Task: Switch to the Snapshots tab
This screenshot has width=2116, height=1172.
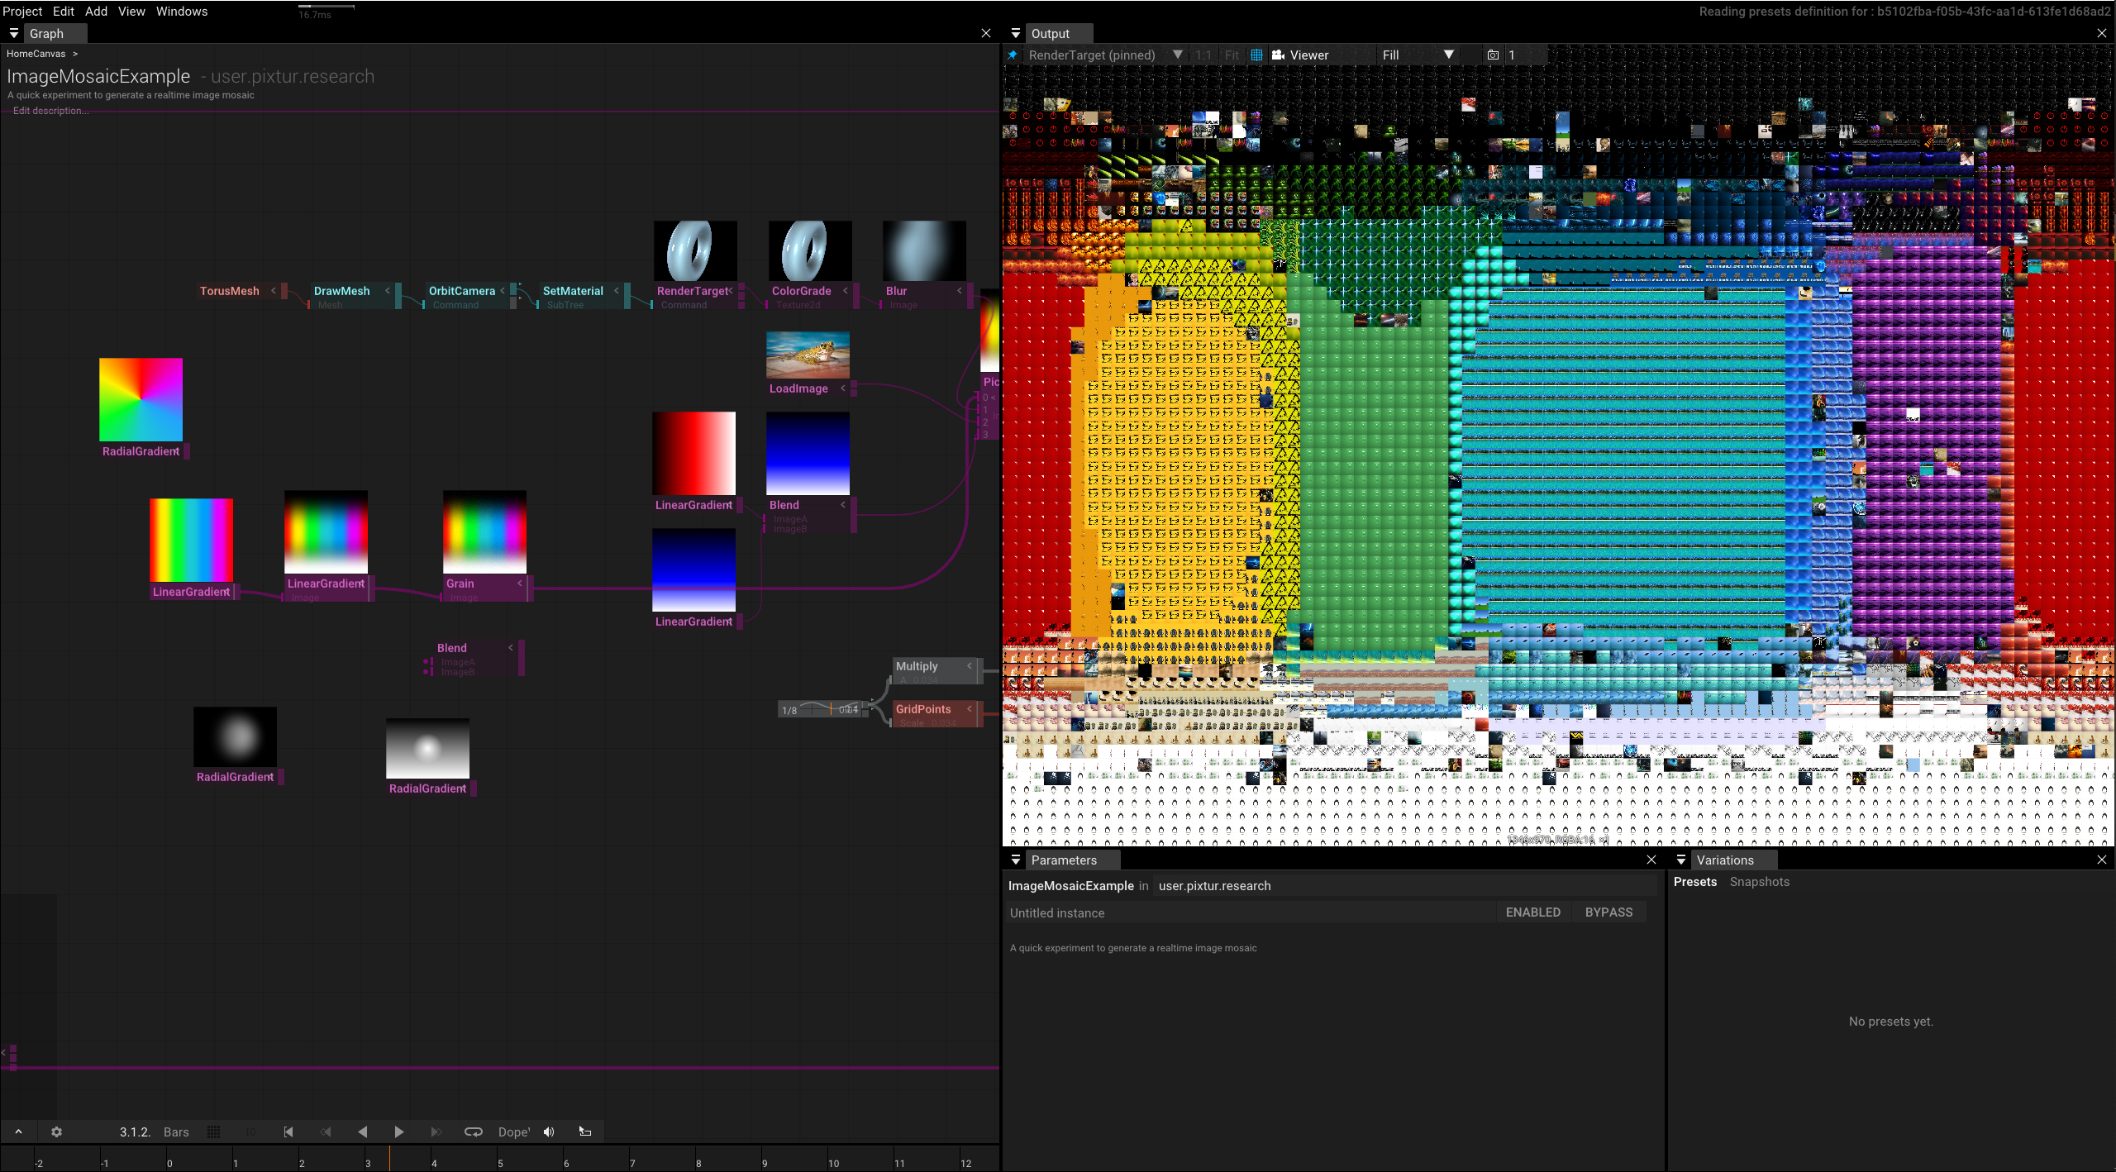Action: pos(1759,882)
